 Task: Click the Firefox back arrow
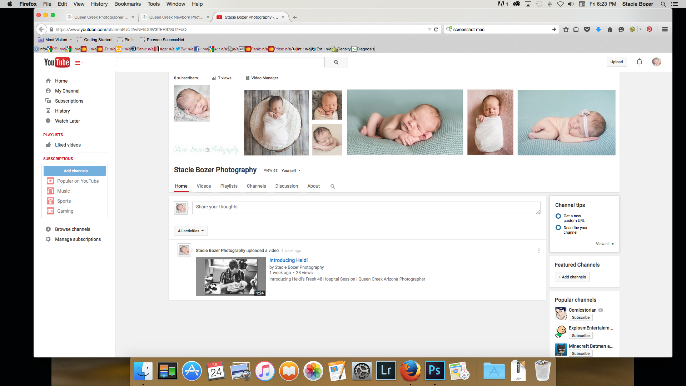click(x=41, y=29)
